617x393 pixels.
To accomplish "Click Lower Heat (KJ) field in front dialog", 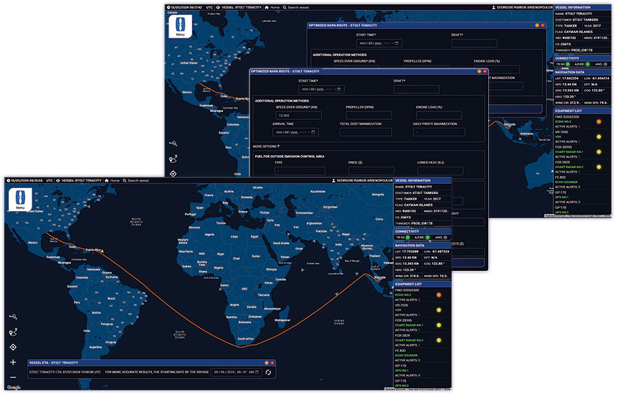I will (440, 171).
